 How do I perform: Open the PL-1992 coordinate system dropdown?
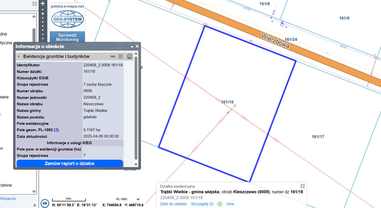pyautogui.click(x=138, y=199)
